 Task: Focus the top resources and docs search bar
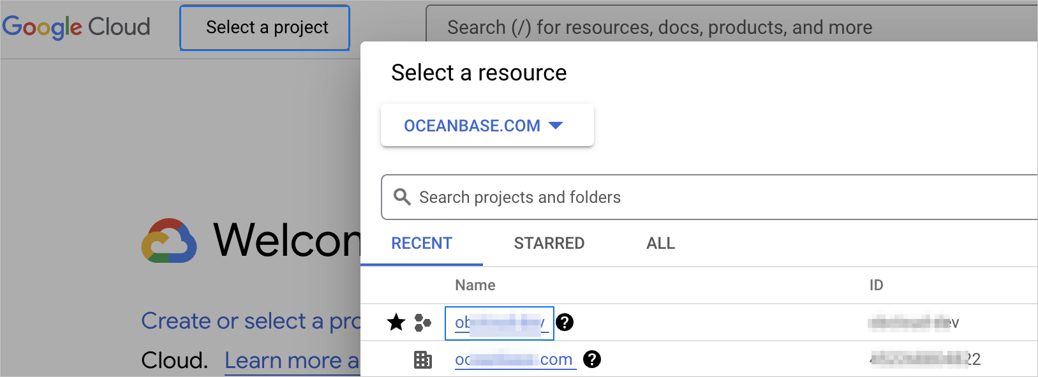pos(702,27)
